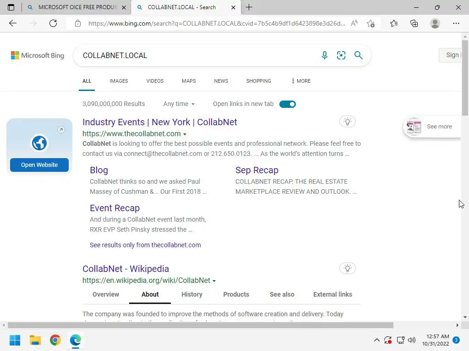Screen dimensions: 469x351
Task: Click See more side panel
Action: click(x=432, y=127)
